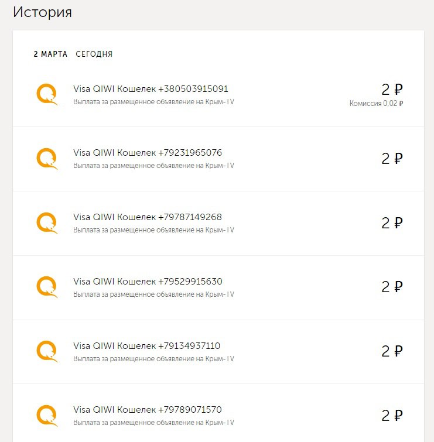This screenshot has height=442, width=434.
Task: Click 2 ₽ amount for +79787149268
Action: pyautogui.click(x=392, y=223)
